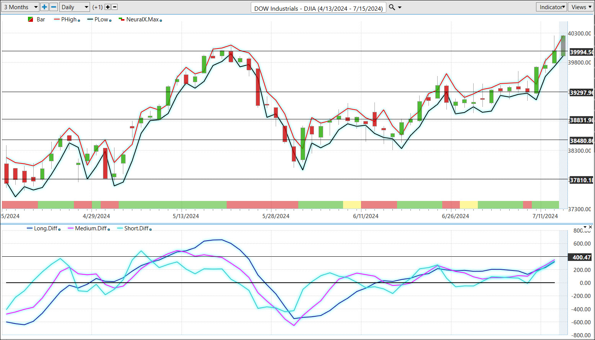Open the Daily interval dropdown

click(x=75, y=7)
